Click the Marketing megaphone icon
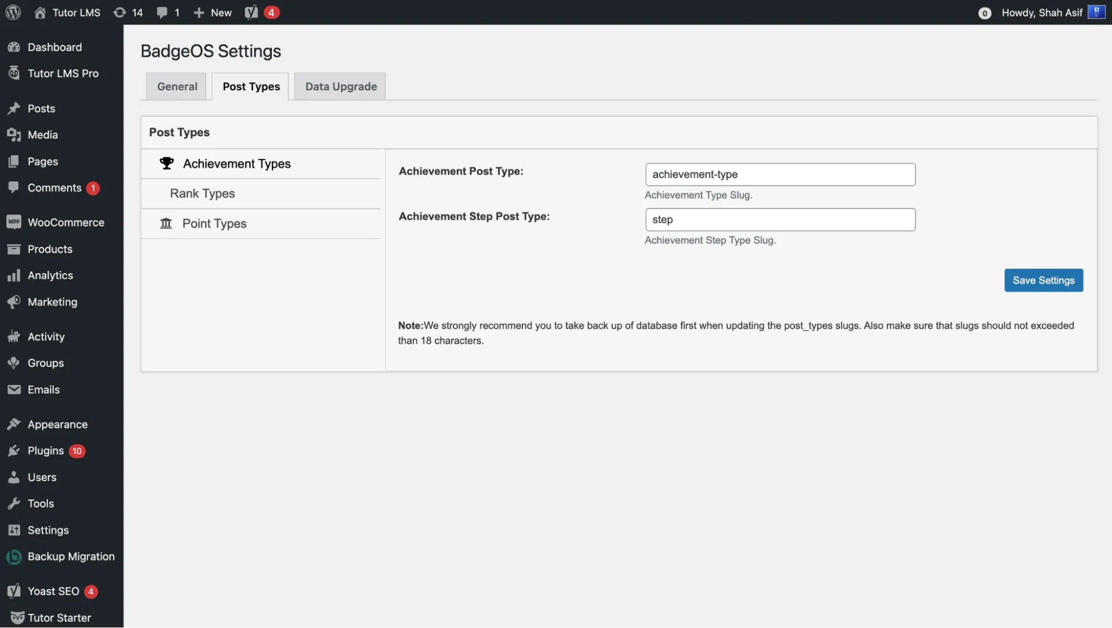Screen dimensions: 1112x628 [14, 301]
